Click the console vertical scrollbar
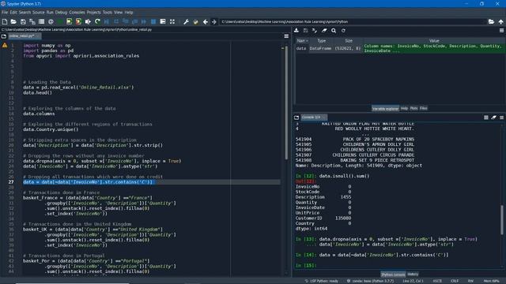506x284 pixels. [x=502, y=220]
